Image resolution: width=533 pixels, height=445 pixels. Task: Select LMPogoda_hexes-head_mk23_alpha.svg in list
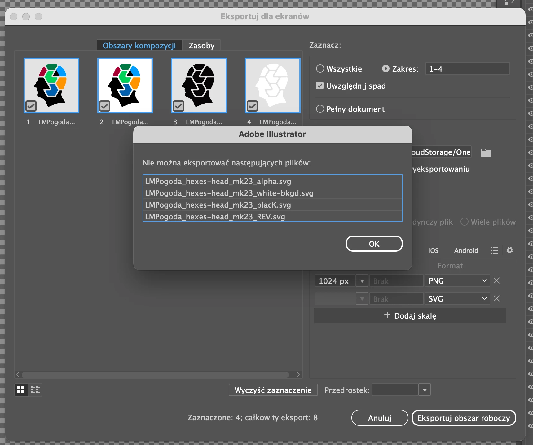(272, 181)
